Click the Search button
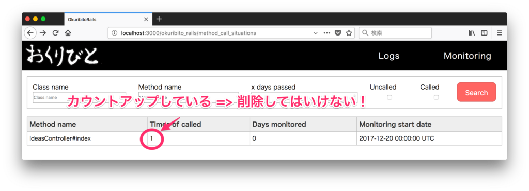 (476, 92)
